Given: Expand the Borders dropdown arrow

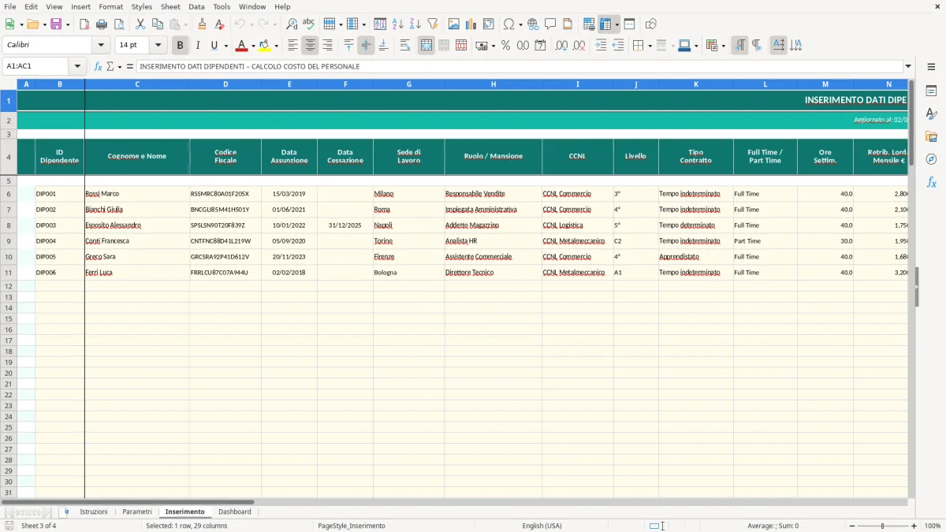Looking at the screenshot, I should coord(650,46).
